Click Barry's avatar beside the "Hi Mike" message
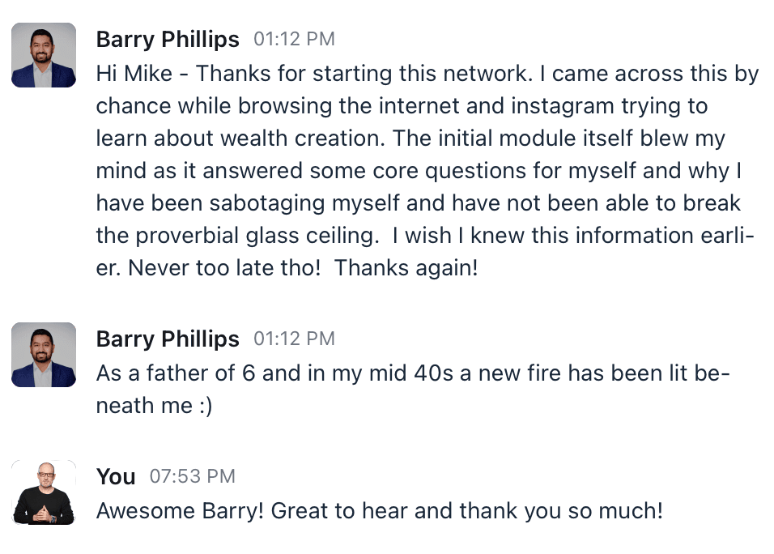The image size is (774, 554). click(44, 55)
